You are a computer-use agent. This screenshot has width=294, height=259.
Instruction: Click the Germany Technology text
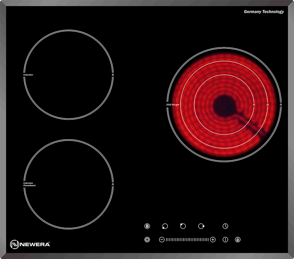pos(264,12)
